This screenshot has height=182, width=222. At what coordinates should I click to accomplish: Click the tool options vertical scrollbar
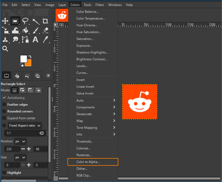point(50,124)
